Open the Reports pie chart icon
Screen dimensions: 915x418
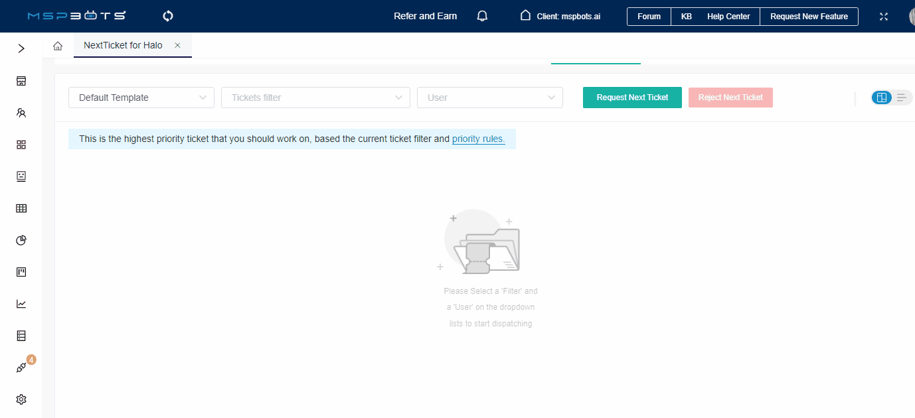(x=21, y=240)
